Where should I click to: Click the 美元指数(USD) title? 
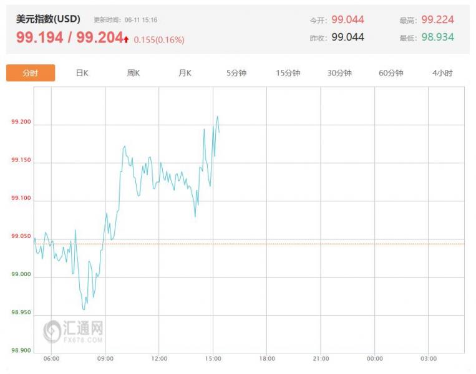(x=48, y=19)
